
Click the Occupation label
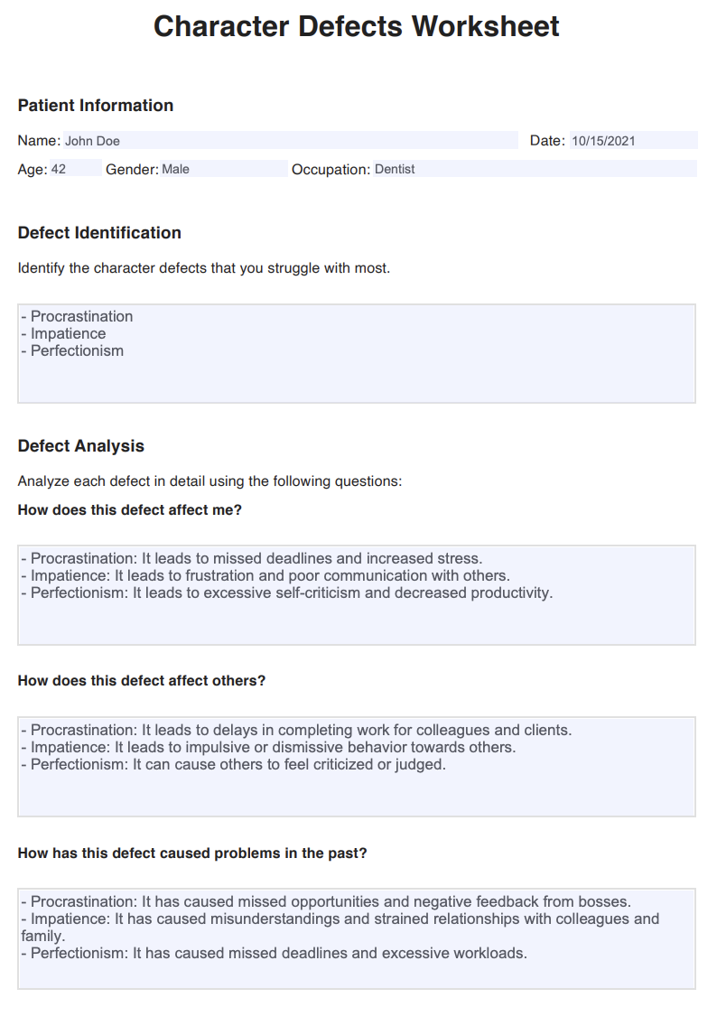tap(331, 170)
